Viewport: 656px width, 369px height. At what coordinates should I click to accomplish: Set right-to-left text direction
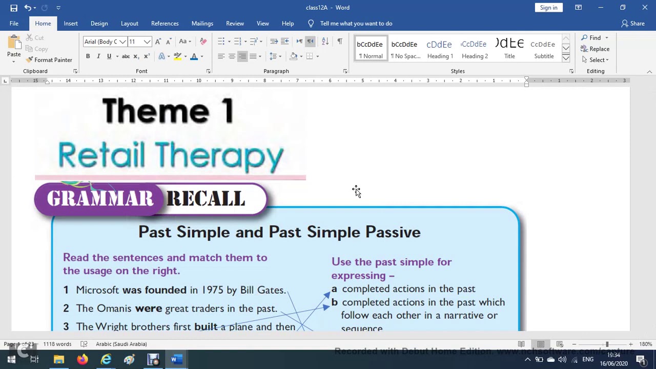pyautogui.click(x=310, y=42)
